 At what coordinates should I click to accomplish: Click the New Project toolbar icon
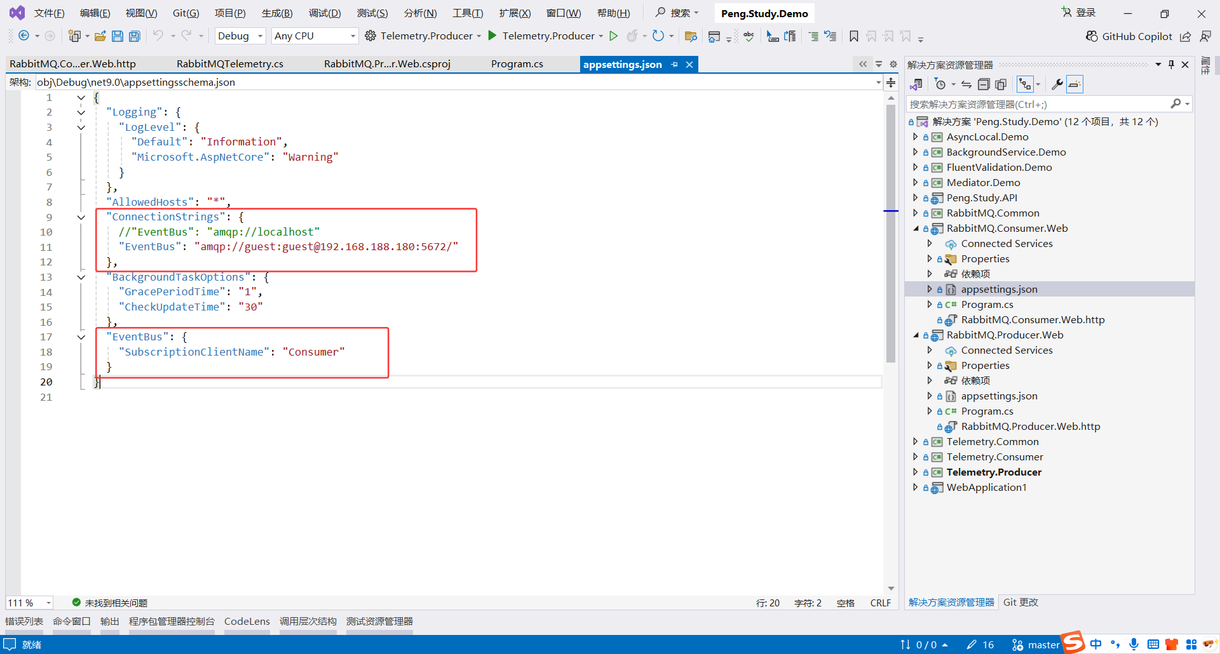point(75,36)
